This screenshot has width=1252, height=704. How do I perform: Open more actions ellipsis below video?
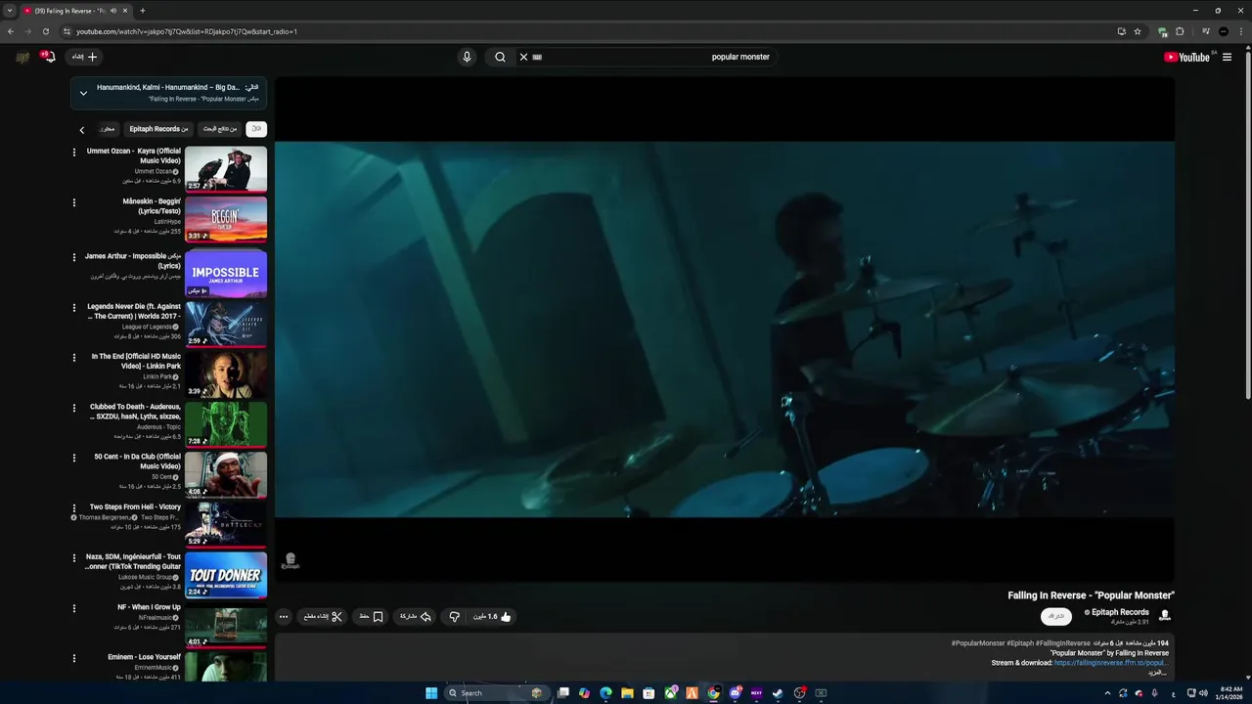coord(284,617)
